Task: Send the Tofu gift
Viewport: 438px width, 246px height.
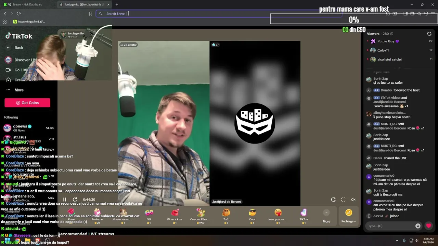Action: [x=226, y=216]
